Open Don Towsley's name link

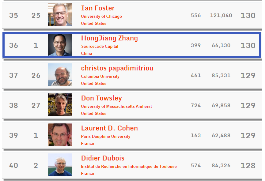point(101,98)
